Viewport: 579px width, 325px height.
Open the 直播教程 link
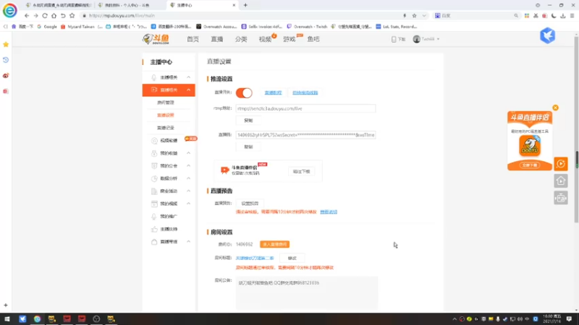click(x=274, y=93)
